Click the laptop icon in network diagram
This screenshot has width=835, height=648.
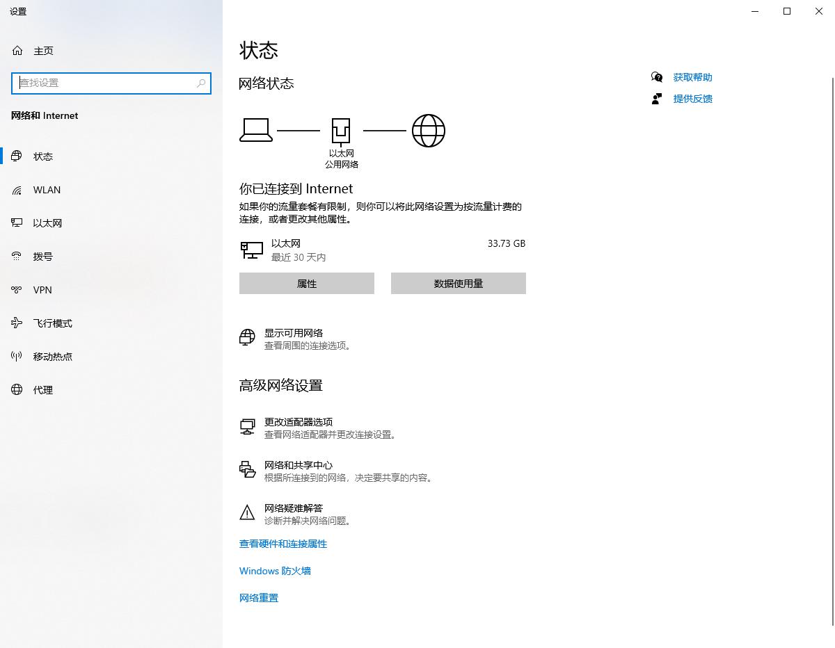point(255,130)
